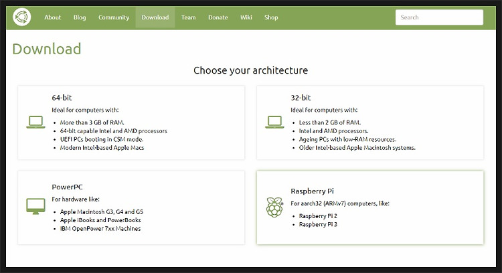Click 'UEFI PCs booting in CSM mode.'
The height and width of the screenshot is (273, 502).
(102, 139)
